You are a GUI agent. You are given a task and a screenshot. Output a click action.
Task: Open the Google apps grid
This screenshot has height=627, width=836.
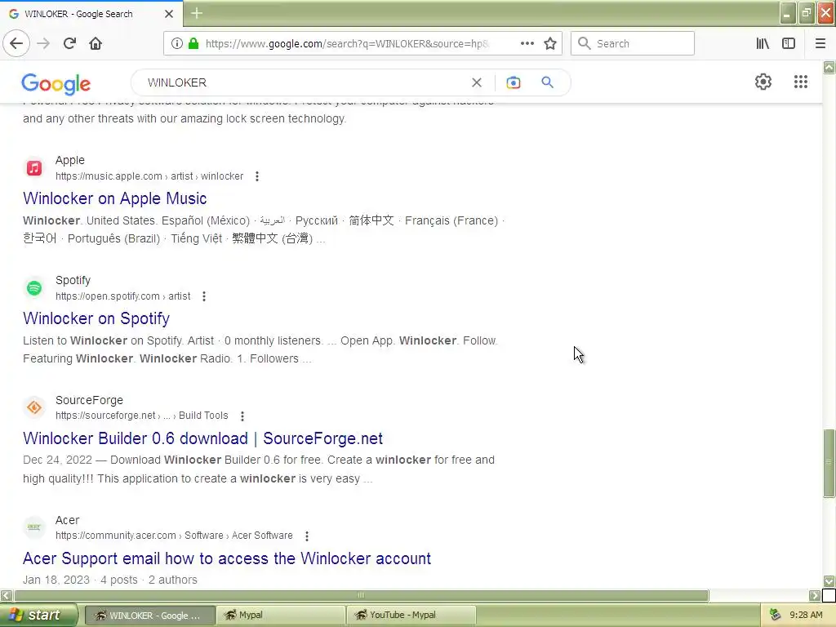point(800,82)
